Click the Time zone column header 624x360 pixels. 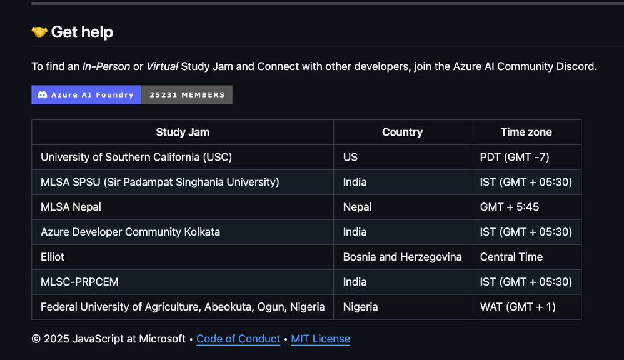coord(526,132)
